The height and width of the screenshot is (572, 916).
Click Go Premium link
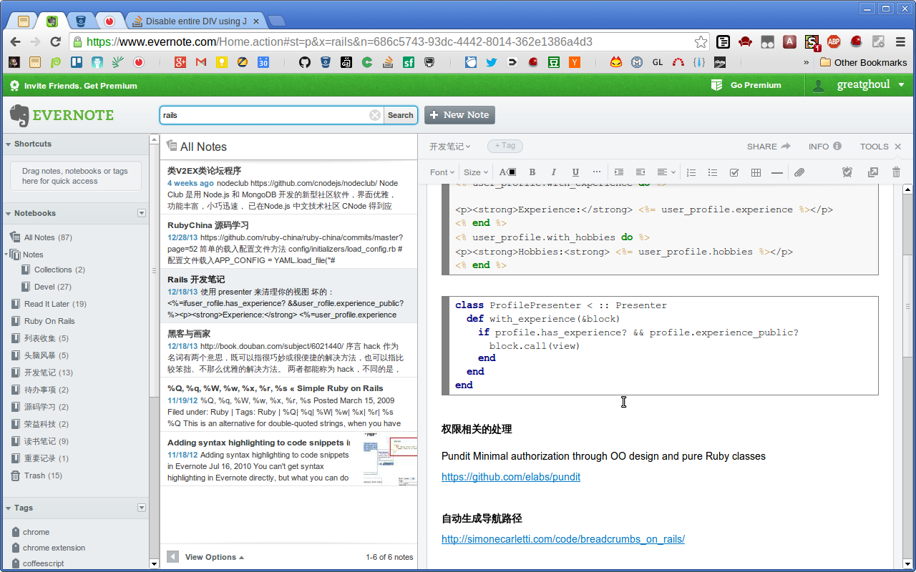[x=746, y=85]
